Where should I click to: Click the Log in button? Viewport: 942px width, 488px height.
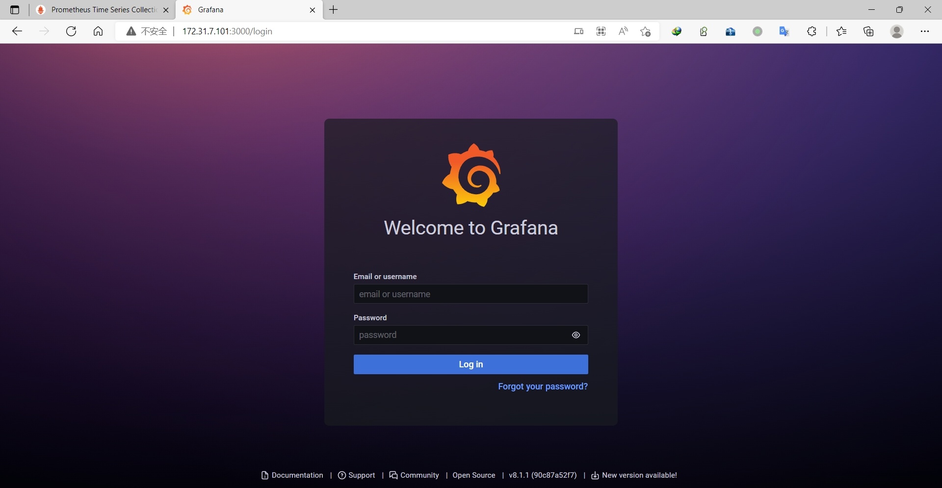click(x=471, y=364)
